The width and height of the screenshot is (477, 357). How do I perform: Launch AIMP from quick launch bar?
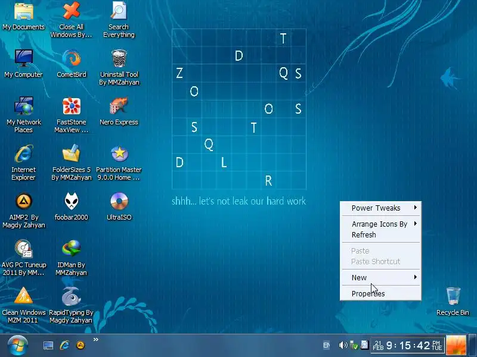tap(80, 345)
